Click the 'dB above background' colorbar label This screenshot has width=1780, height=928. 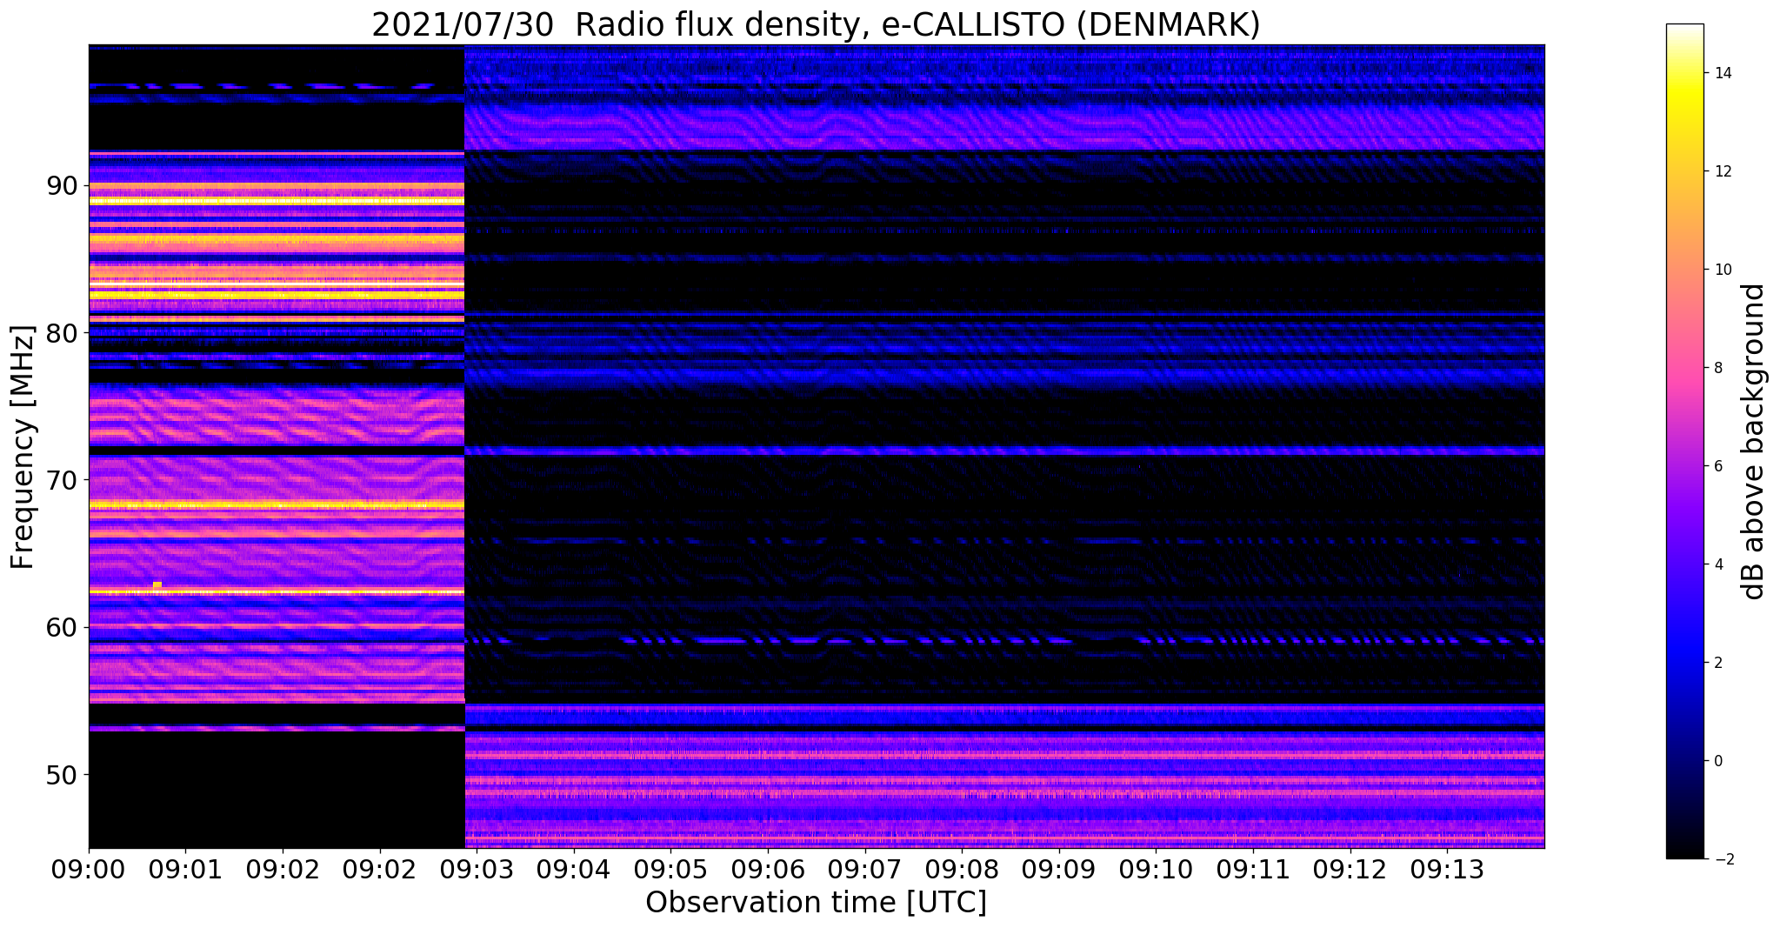(x=1754, y=441)
